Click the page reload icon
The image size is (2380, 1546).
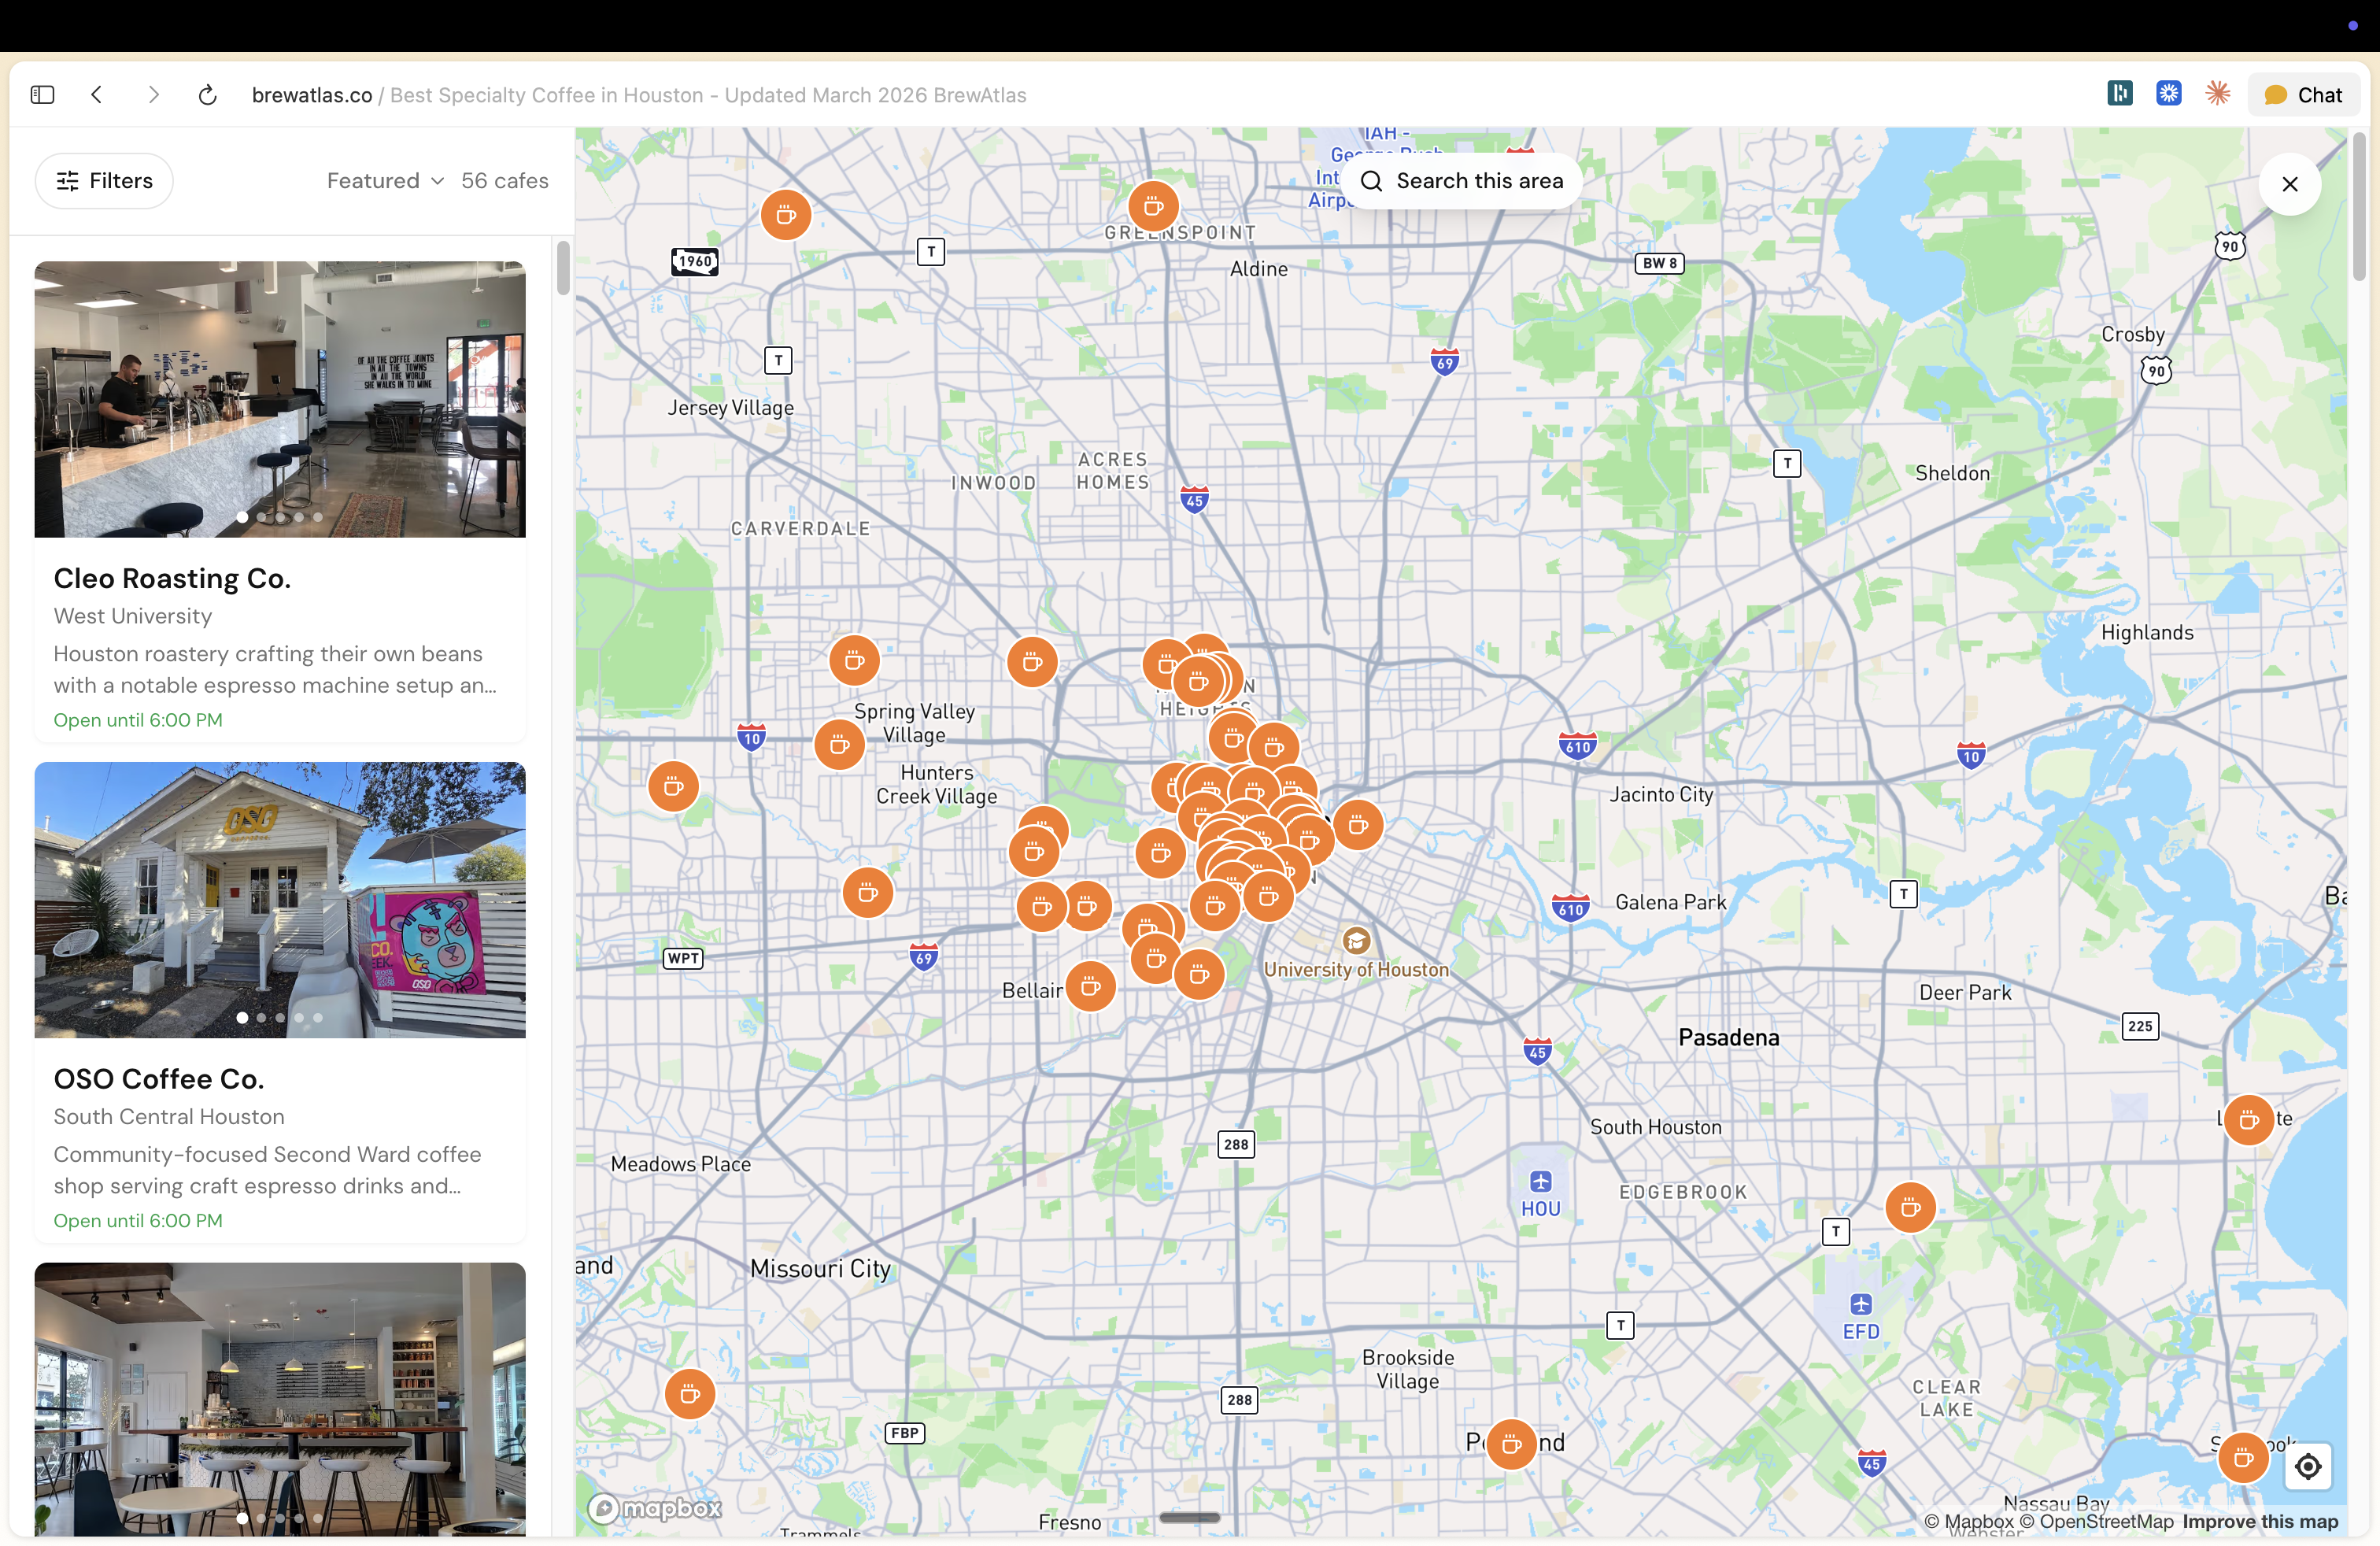click(x=207, y=95)
